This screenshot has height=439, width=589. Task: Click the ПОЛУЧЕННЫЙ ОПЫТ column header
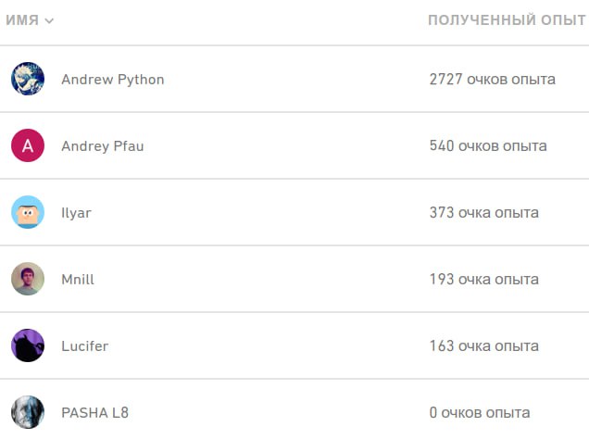pos(507,20)
